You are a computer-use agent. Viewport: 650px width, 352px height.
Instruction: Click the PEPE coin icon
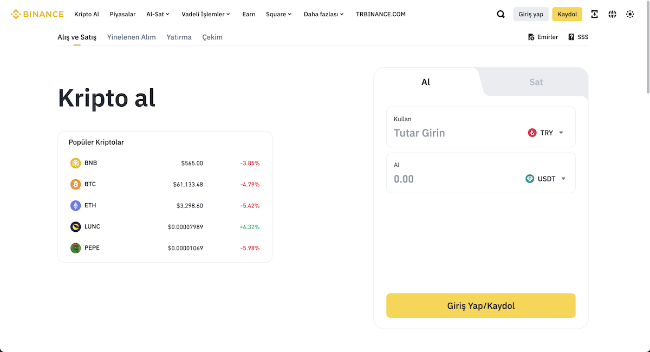[75, 247]
